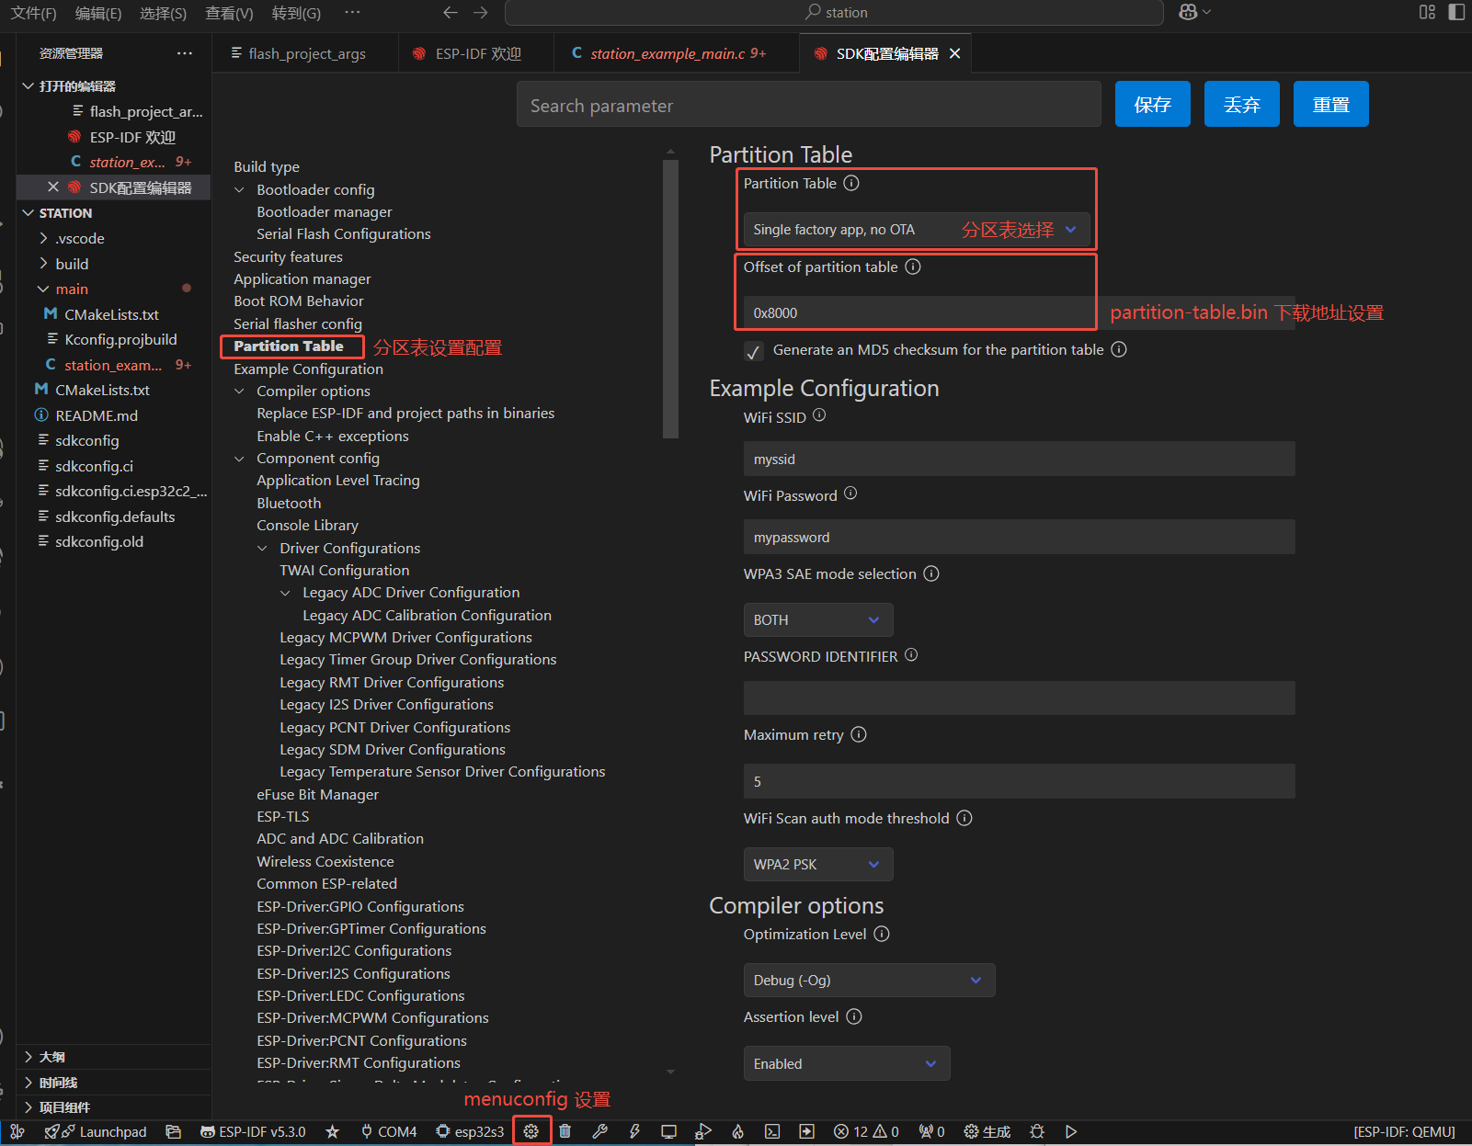The height and width of the screenshot is (1146, 1472).
Task: Click the wrench build project icon
Action: [600, 1131]
